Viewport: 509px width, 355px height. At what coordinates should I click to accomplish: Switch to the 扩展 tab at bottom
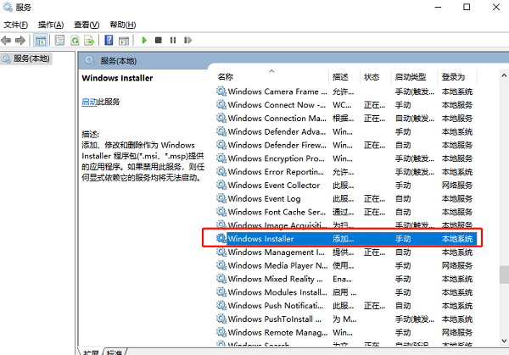(91, 352)
